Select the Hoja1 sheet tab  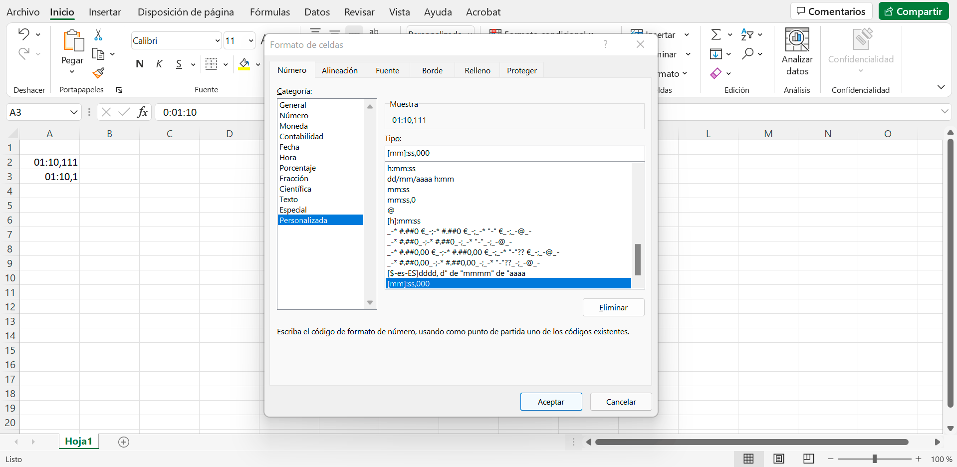(79, 442)
